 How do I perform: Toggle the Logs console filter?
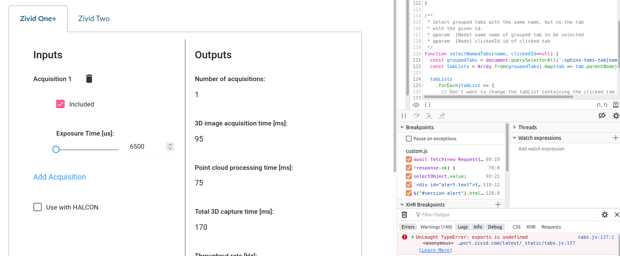pyautogui.click(x=463, y=227)
